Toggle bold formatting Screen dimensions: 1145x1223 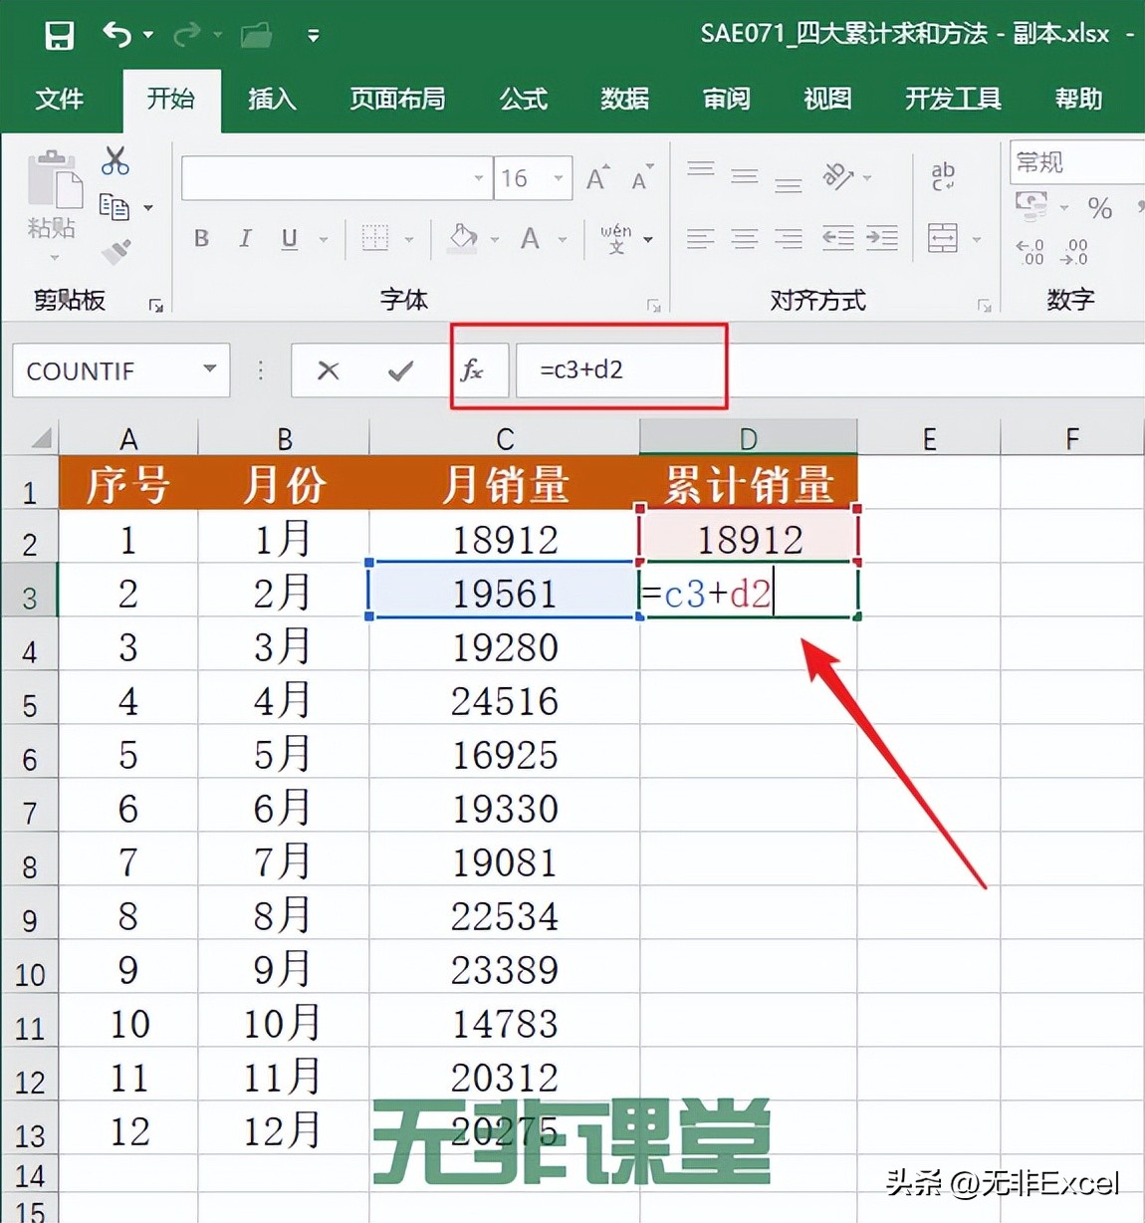pos(200,238)
